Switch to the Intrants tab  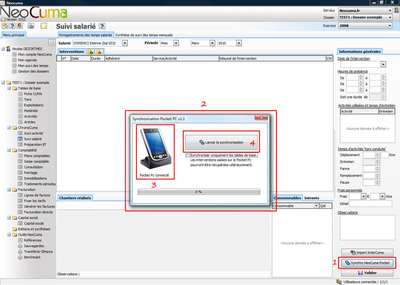312,198
